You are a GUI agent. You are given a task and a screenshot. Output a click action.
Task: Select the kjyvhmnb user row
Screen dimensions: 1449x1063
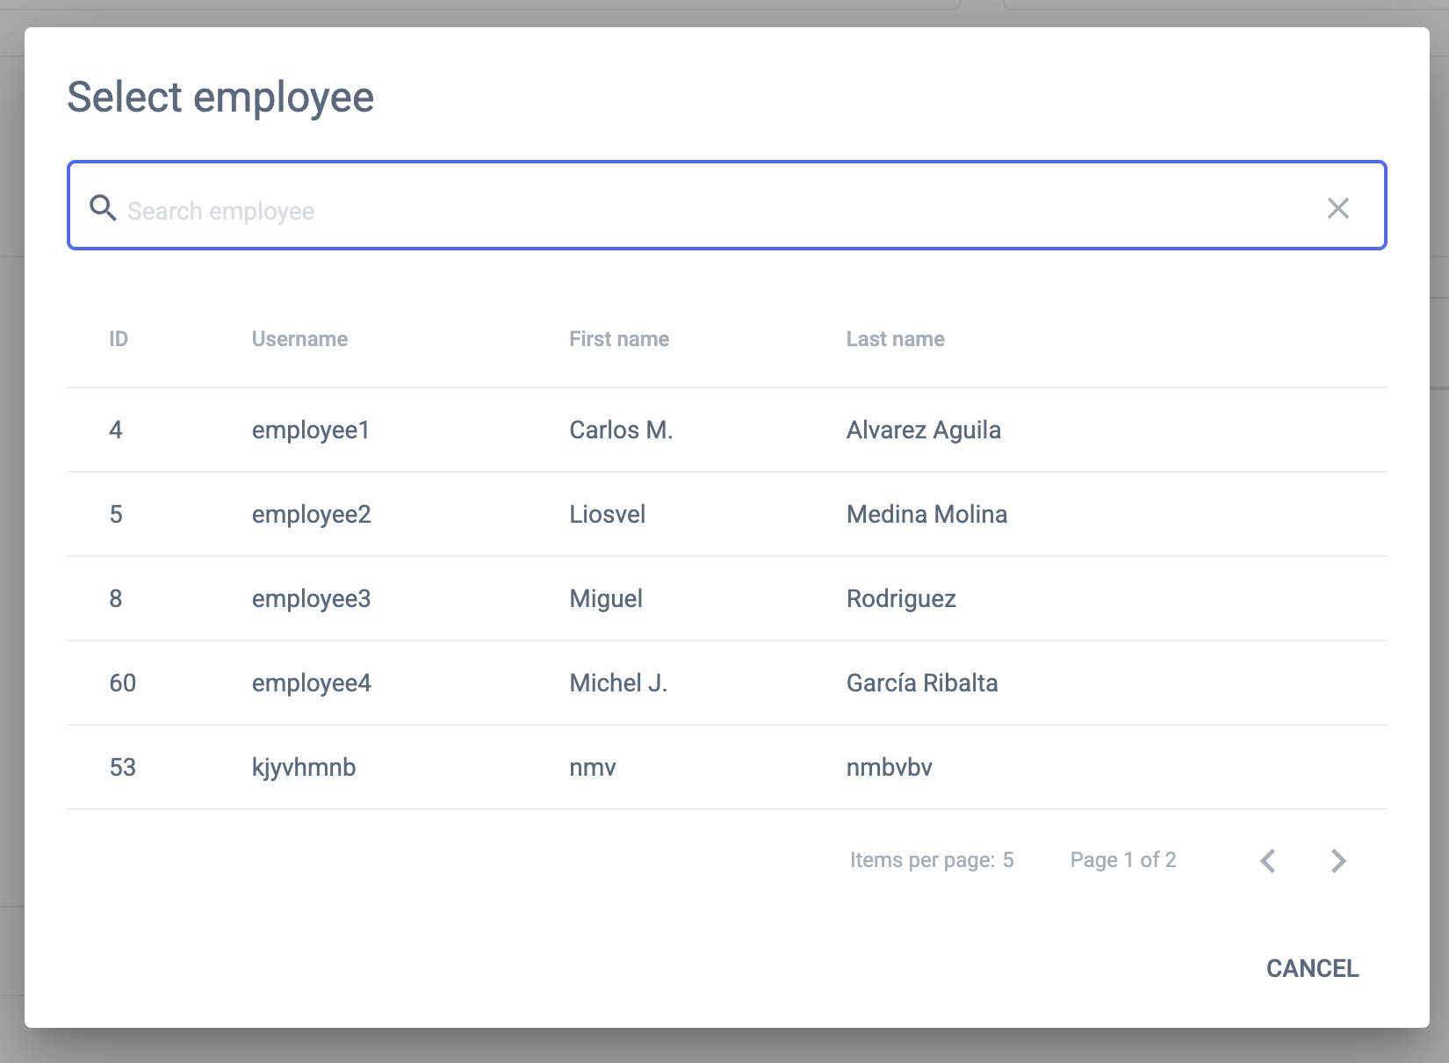304,767
